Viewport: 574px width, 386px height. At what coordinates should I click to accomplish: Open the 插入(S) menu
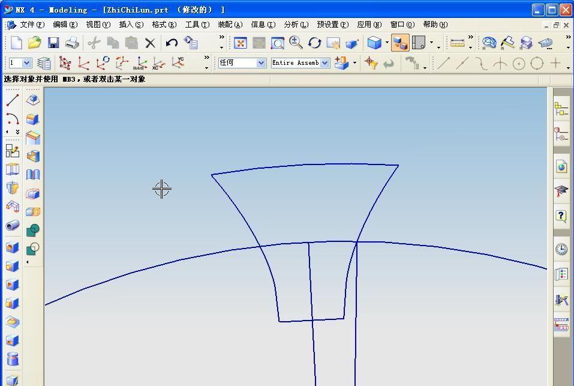point(131,25)
